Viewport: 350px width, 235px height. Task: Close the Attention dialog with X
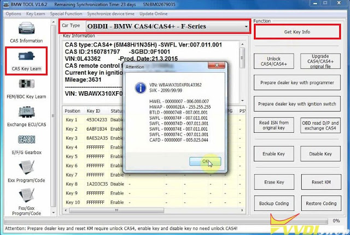pyautogui.click(x=217, y=66)
